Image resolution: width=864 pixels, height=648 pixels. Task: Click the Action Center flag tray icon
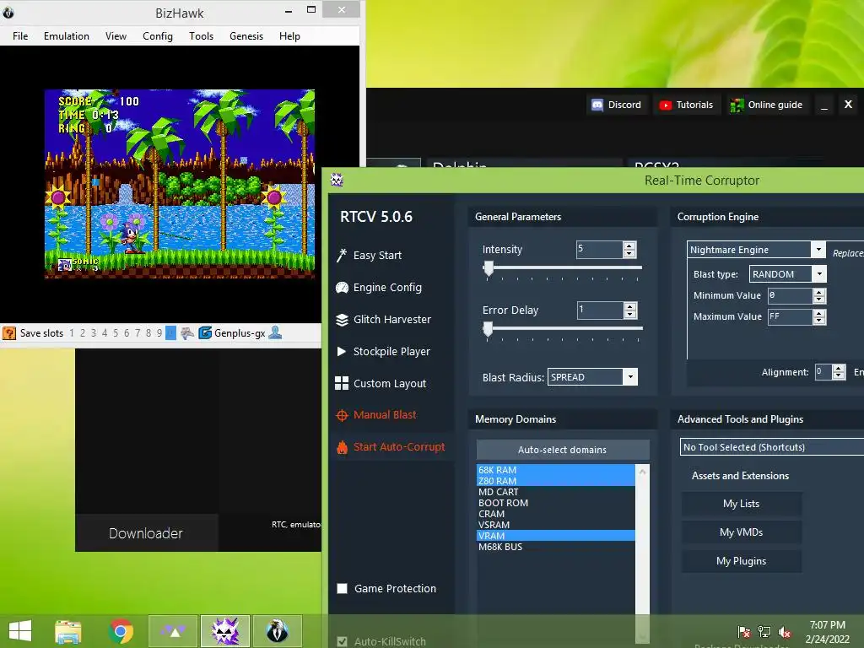click(744, 632)
